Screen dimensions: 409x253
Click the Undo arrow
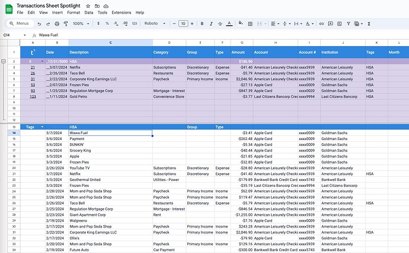tap(39, 24)
